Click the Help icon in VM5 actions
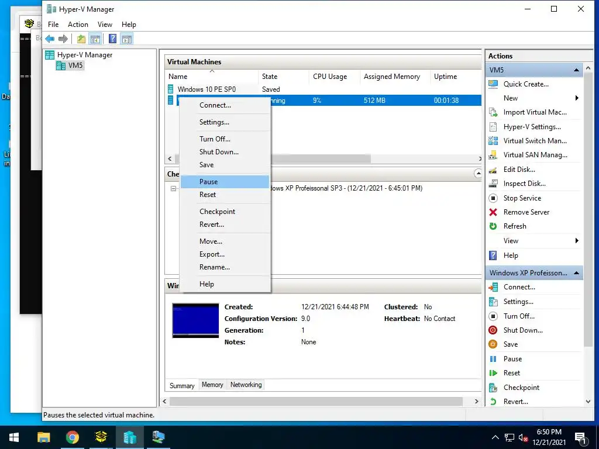This screenshot has width=599, height=449. pos(493,255)
